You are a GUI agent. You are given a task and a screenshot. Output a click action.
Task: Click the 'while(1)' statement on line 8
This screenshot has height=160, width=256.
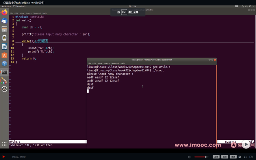click(x=28, y=41)
